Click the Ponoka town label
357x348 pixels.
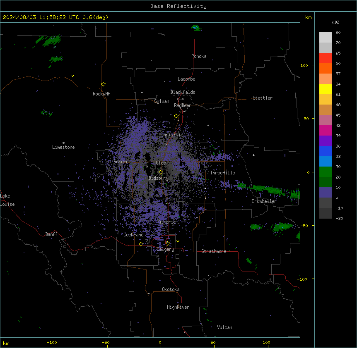[x=199, y=56]
